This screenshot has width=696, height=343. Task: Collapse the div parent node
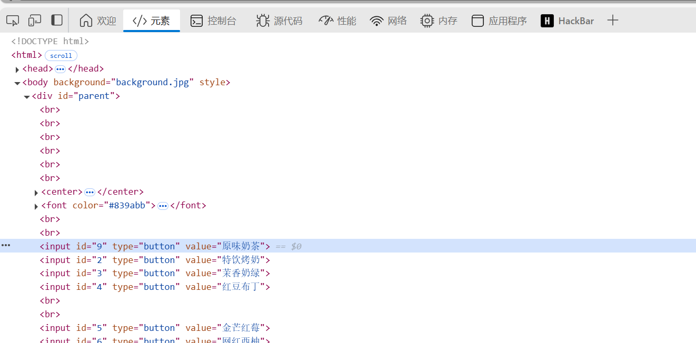(27, 97)
